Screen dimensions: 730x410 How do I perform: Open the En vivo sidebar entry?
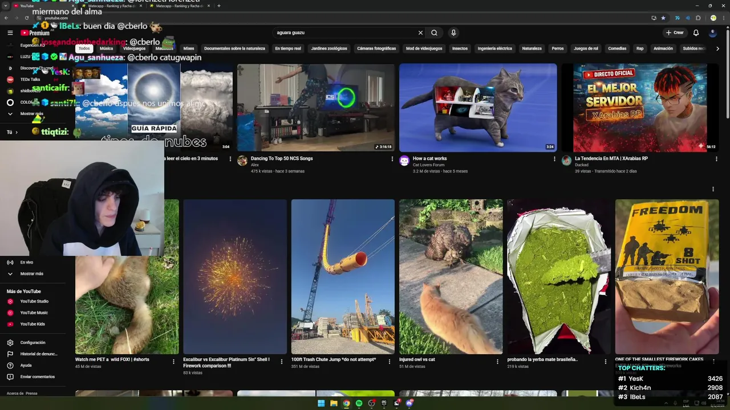pyautogui.click(x=26, y=262)
